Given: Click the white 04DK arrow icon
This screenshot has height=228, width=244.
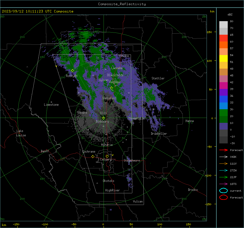Looking at the screenshot, I should [x=223, y=157].
